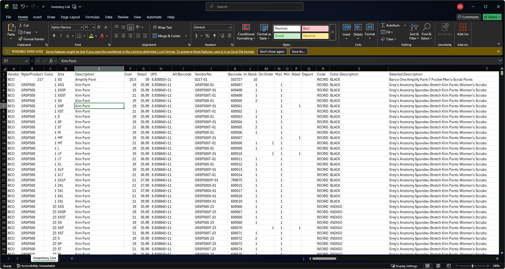Switch to the Data tab
The width and height of the screenshot is (505, 269).
coord(109,17)
